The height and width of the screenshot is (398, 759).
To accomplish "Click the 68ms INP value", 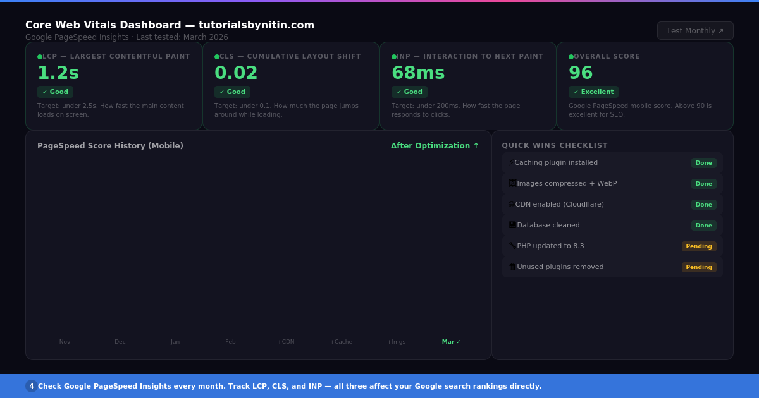I will point(418,73).
